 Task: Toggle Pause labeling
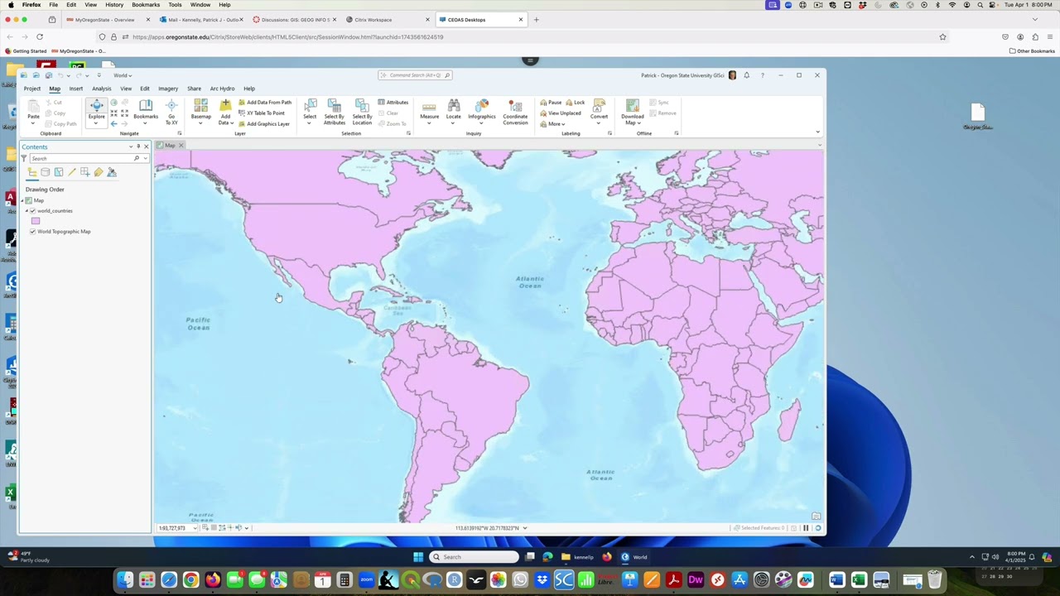pyautogui.click(x=551, y=103)
